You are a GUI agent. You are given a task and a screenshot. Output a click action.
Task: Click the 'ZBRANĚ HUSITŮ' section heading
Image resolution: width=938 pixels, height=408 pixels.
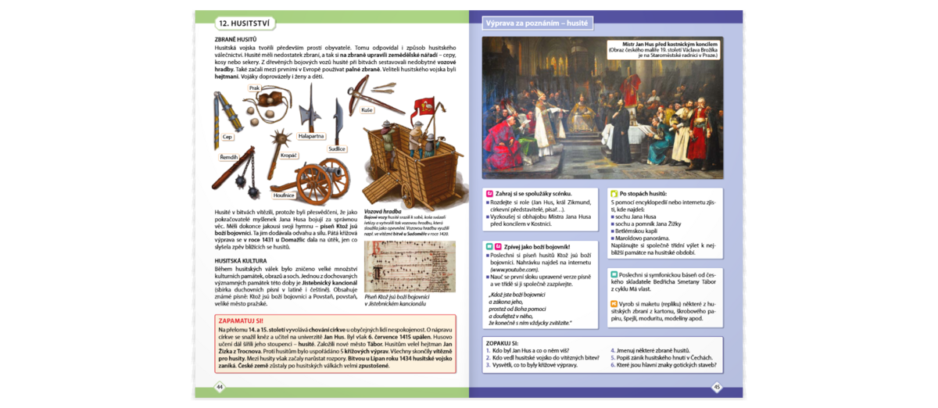coord(235,39)
